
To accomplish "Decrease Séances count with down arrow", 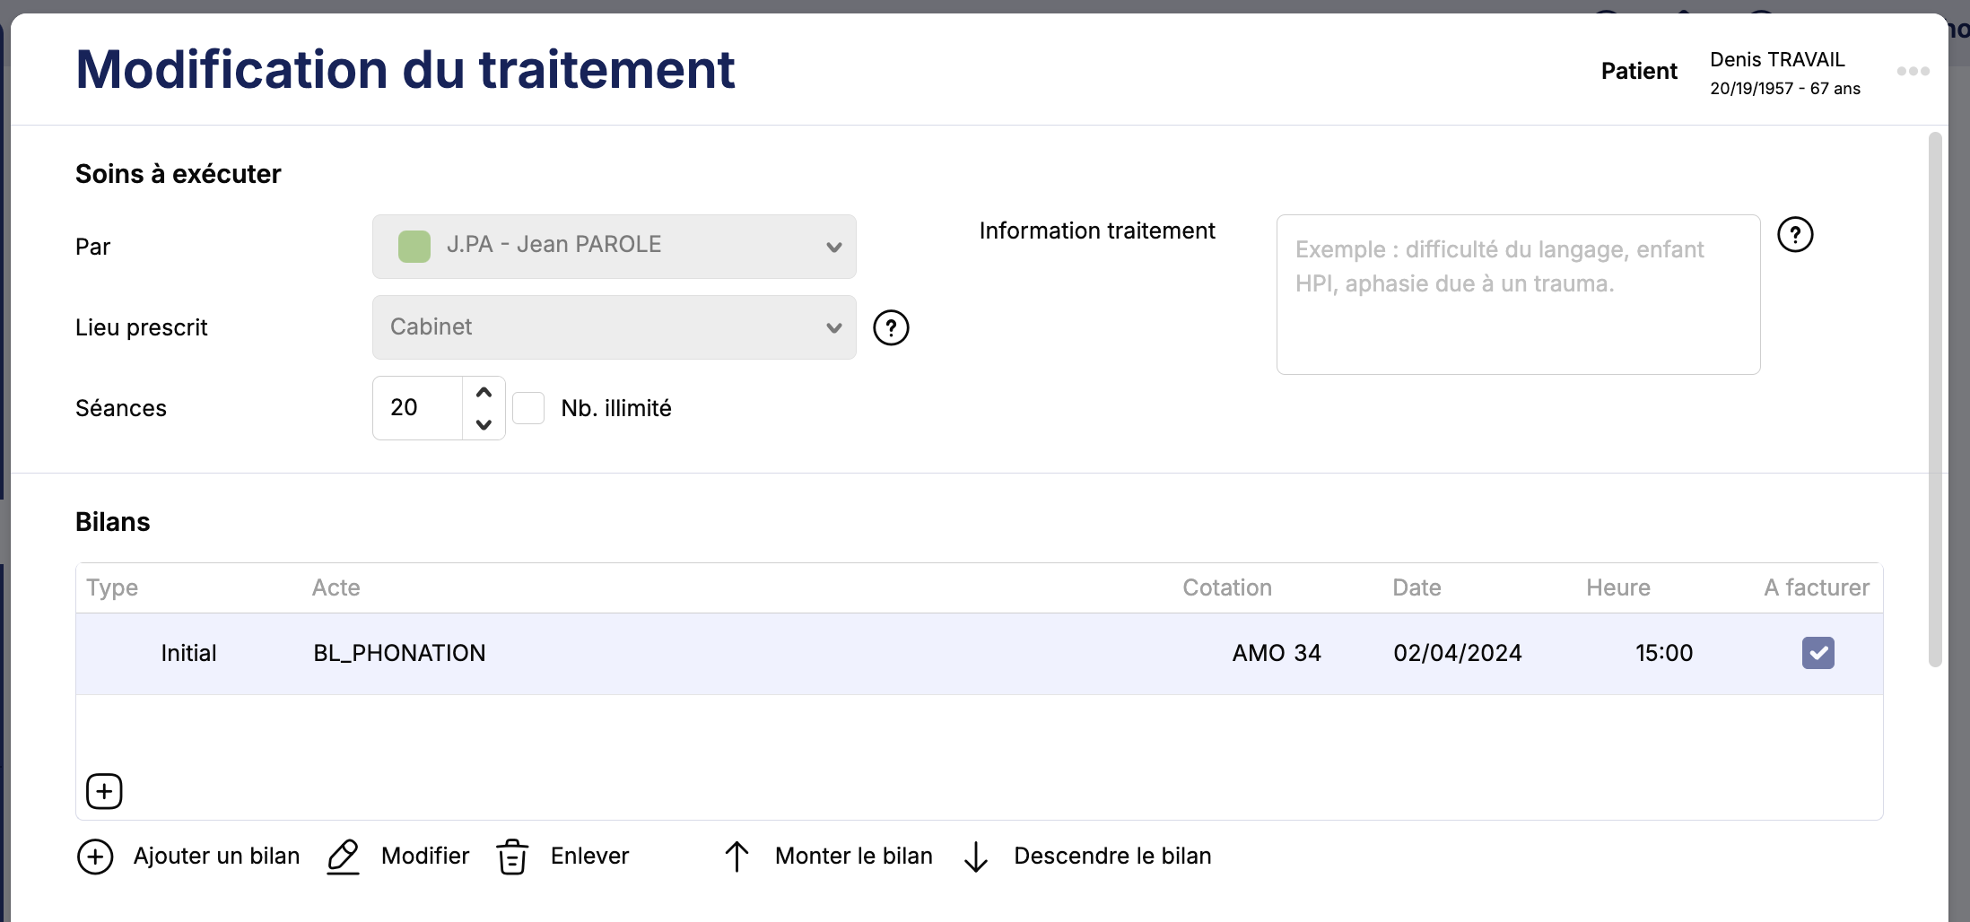I will pos(484,424).
